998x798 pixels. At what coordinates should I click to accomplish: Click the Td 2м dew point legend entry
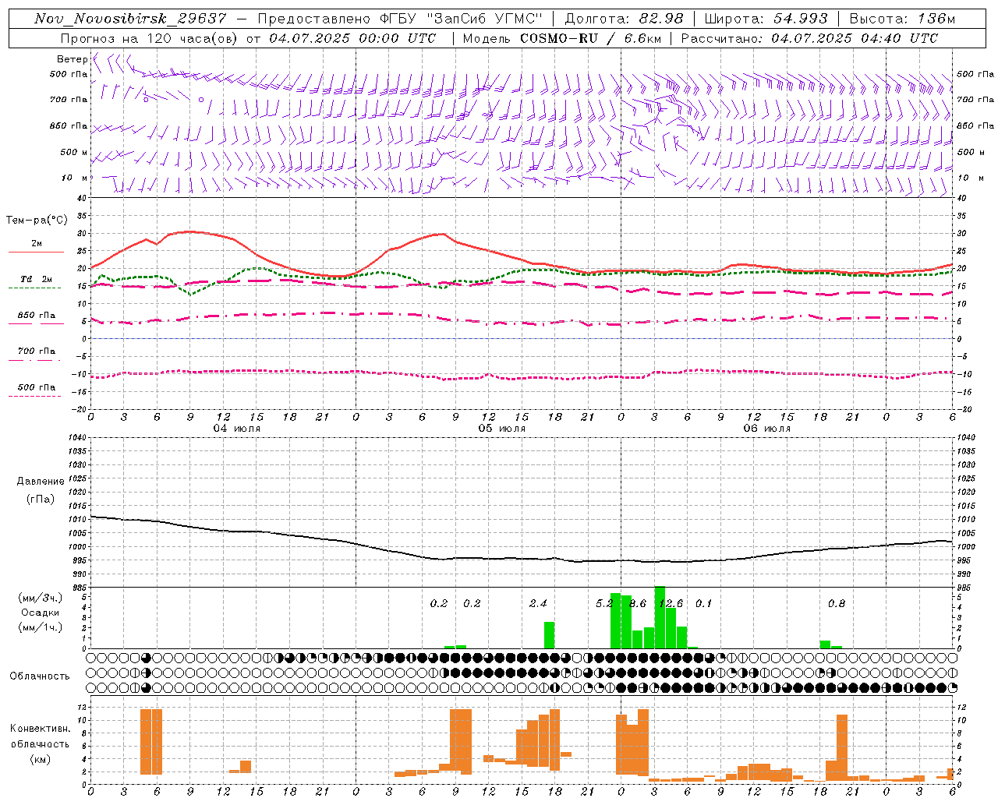[37, 279]
